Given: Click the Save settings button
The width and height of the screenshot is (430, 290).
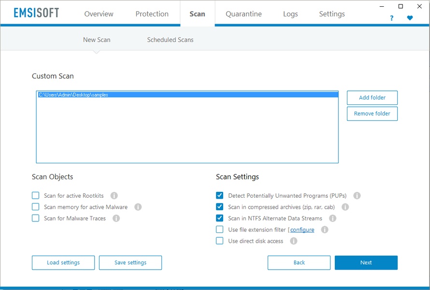Looking at the screenshot, I should click(130, 262).
